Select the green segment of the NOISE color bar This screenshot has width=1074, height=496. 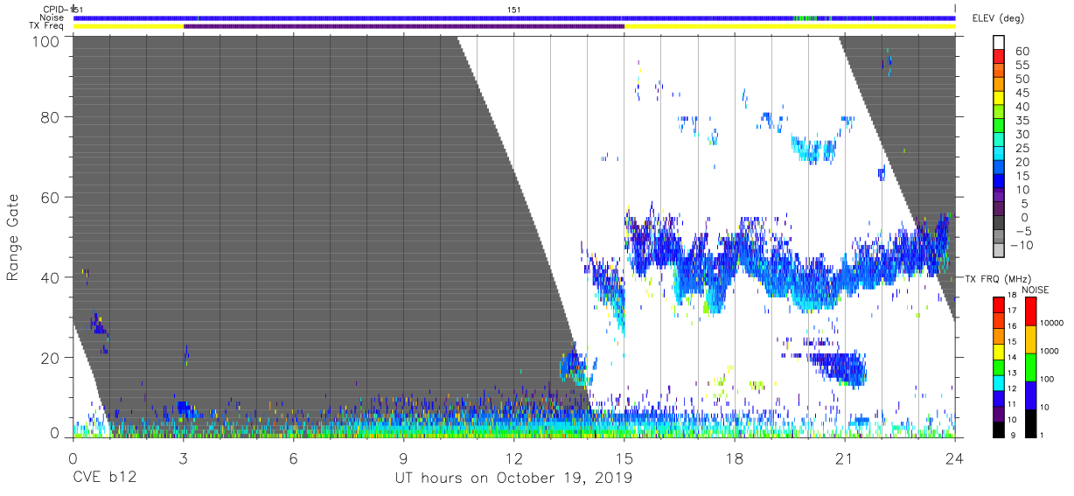click(1031, 367)
